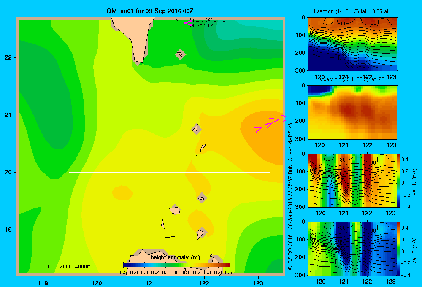Click longitude label 121 on main map axis

151,283
